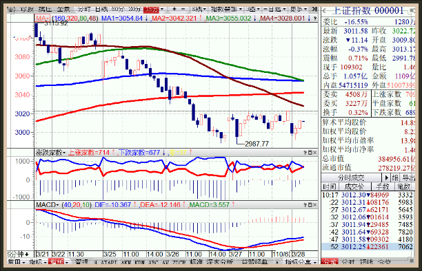Click the 成交价 column header
The image size is (422, 271).
354,186
